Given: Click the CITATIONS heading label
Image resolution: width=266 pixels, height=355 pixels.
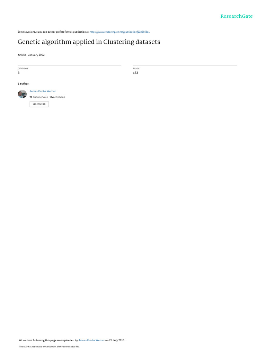Looking at the screenshot, I should click(x=23, y=69).
